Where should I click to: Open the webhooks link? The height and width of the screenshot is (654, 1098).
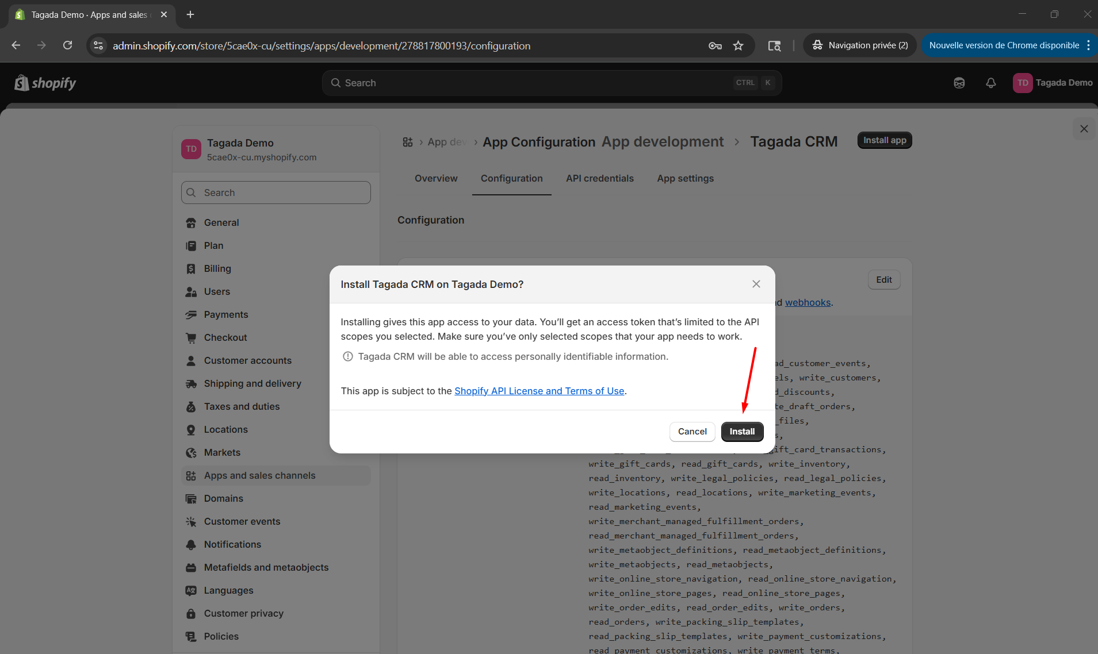[808, 302]
